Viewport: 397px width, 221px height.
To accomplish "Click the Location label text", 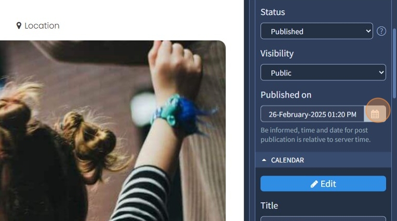I will click(x=42, y=25).
